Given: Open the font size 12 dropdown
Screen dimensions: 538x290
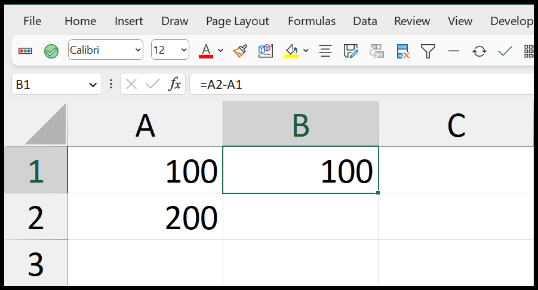Looking at the screenshot, I should [x=170, y=50].
